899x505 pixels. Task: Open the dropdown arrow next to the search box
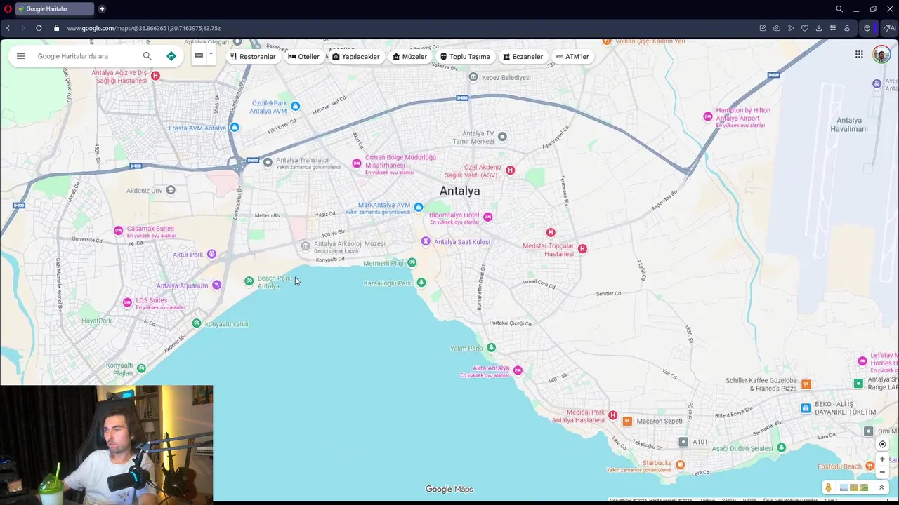pos(211,53)
